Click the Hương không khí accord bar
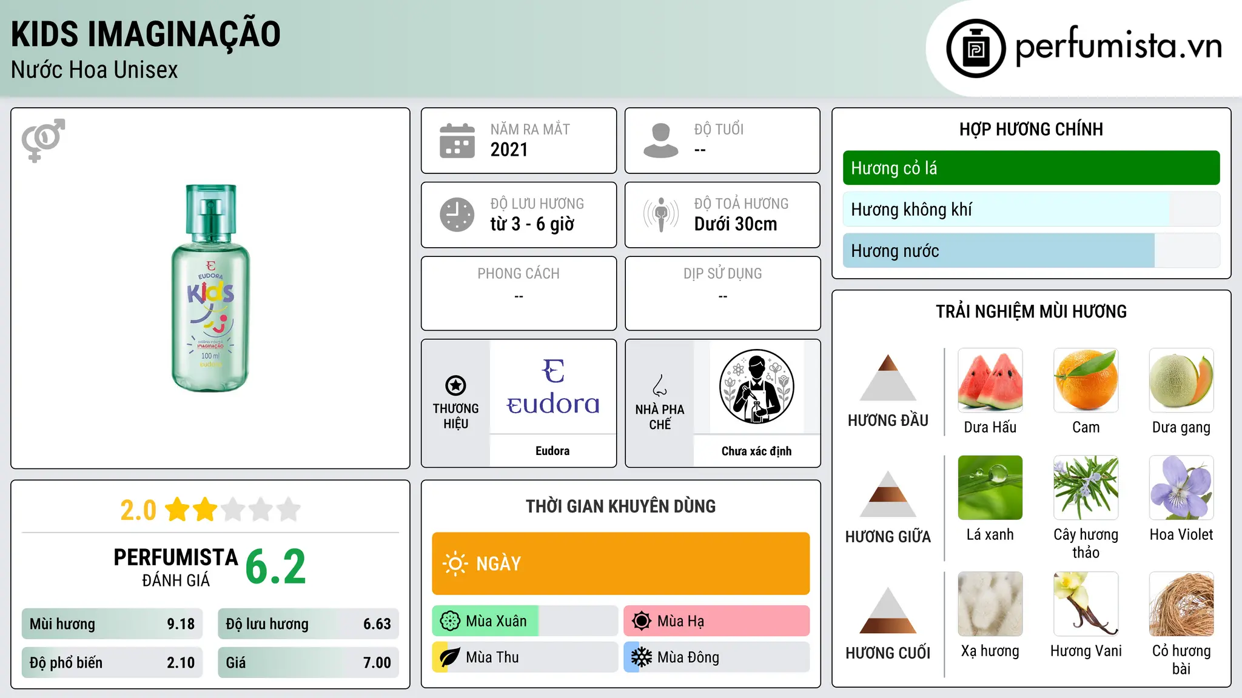The image size is (1242, 698). (1031, 209)
